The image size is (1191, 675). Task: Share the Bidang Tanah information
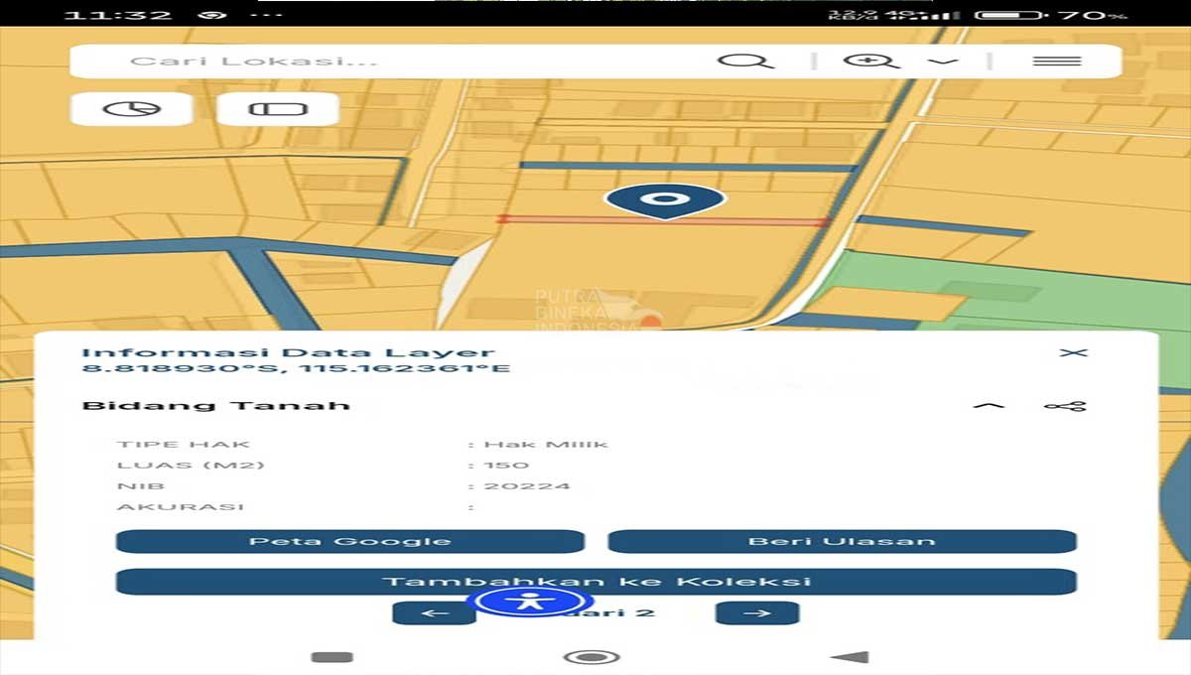[x=1065, y=406]
